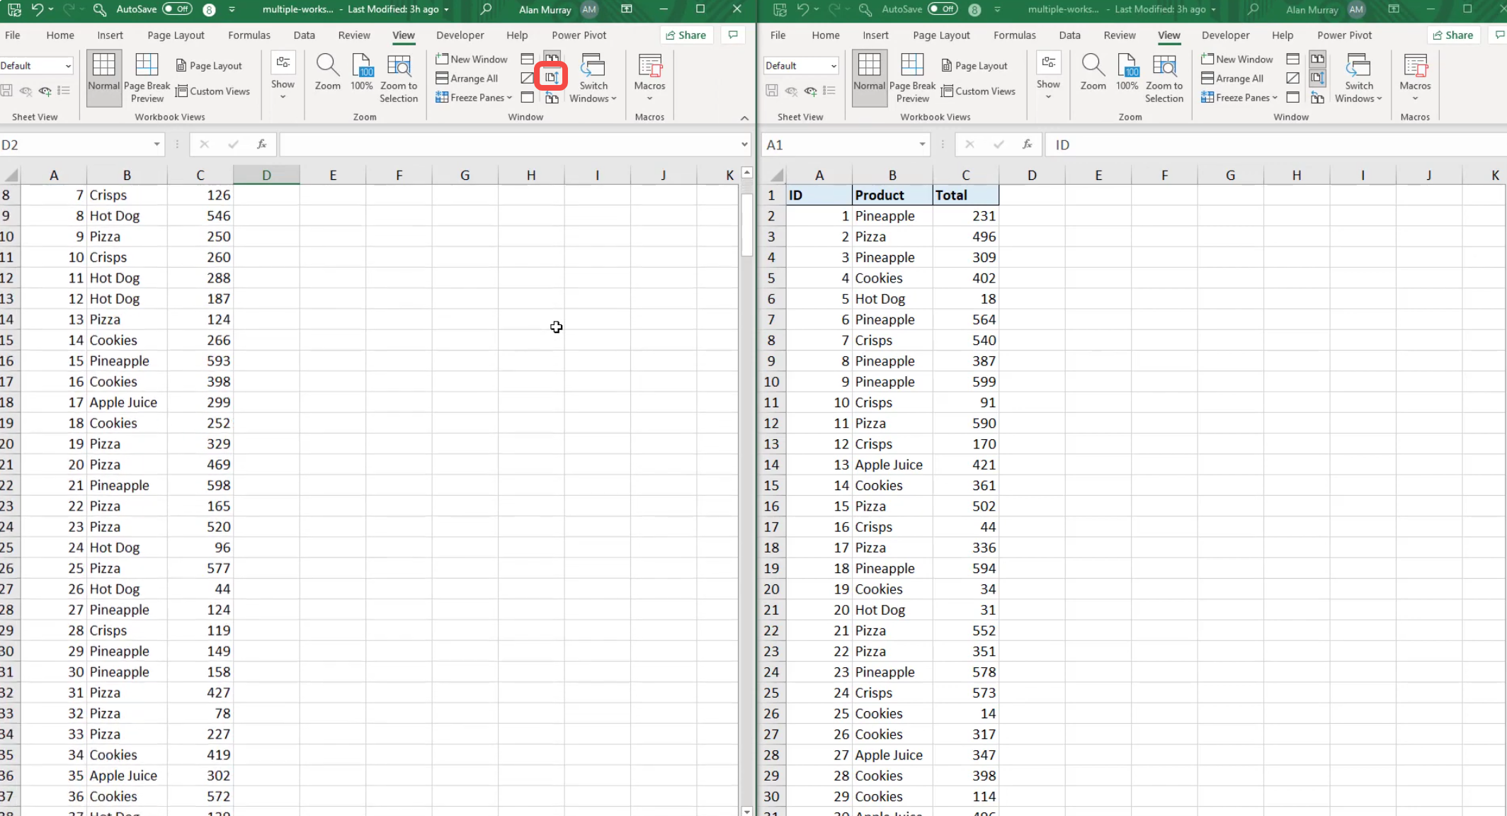The height and width of the screenshot is (816, 1507).
Task: Create a New sheet view in left window
Action: click(x=45, y=91)
